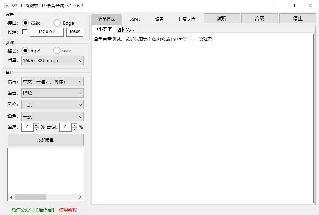Decrease 语速 value with down arrow
This screenshot has width=319, height=215.
coord(36,129)
